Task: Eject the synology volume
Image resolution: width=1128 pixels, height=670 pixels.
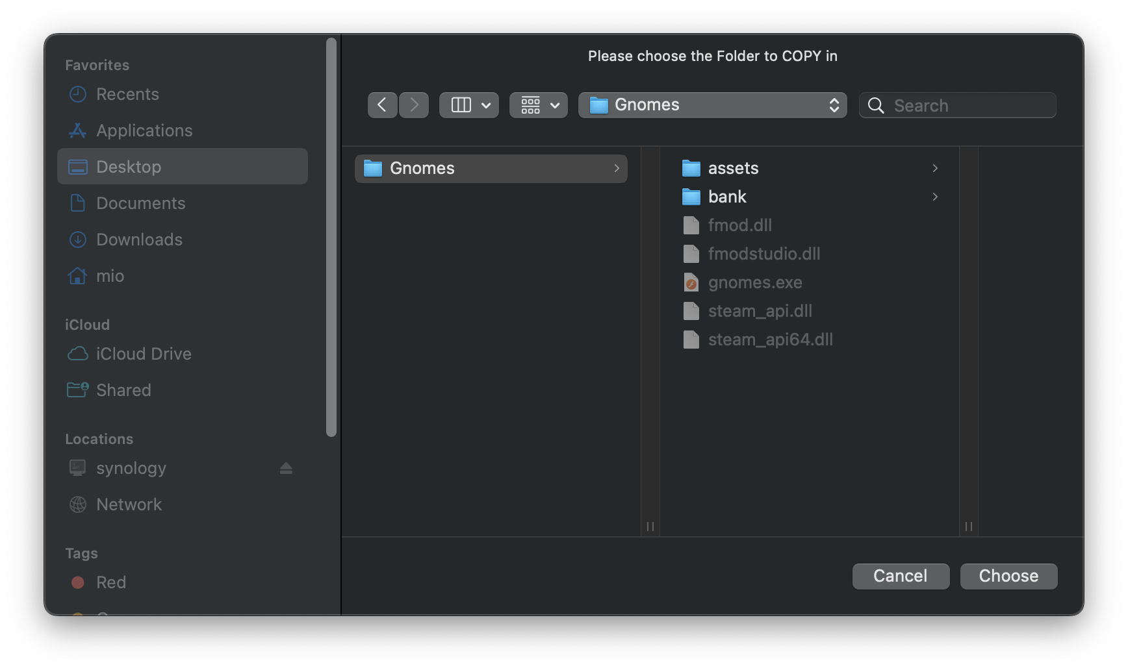Action: pos(286,468)
